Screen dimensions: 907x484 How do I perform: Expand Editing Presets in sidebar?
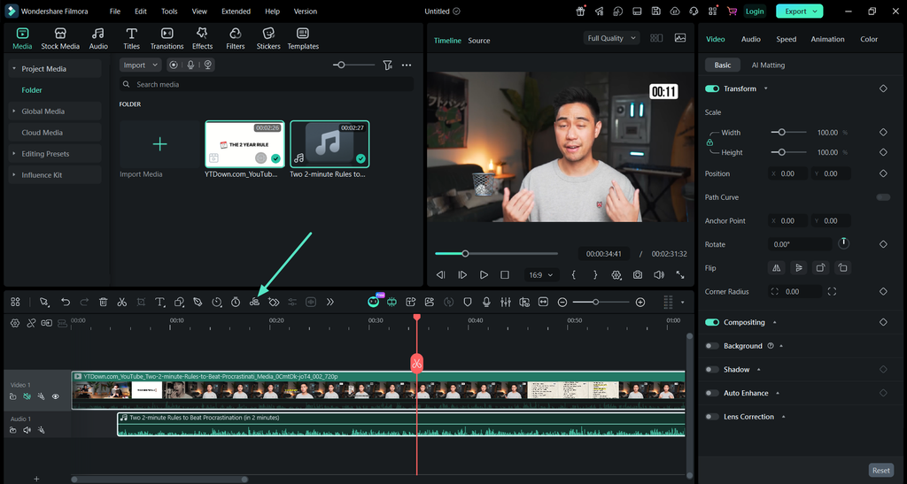pyautogui.click(x=14, y=154)
